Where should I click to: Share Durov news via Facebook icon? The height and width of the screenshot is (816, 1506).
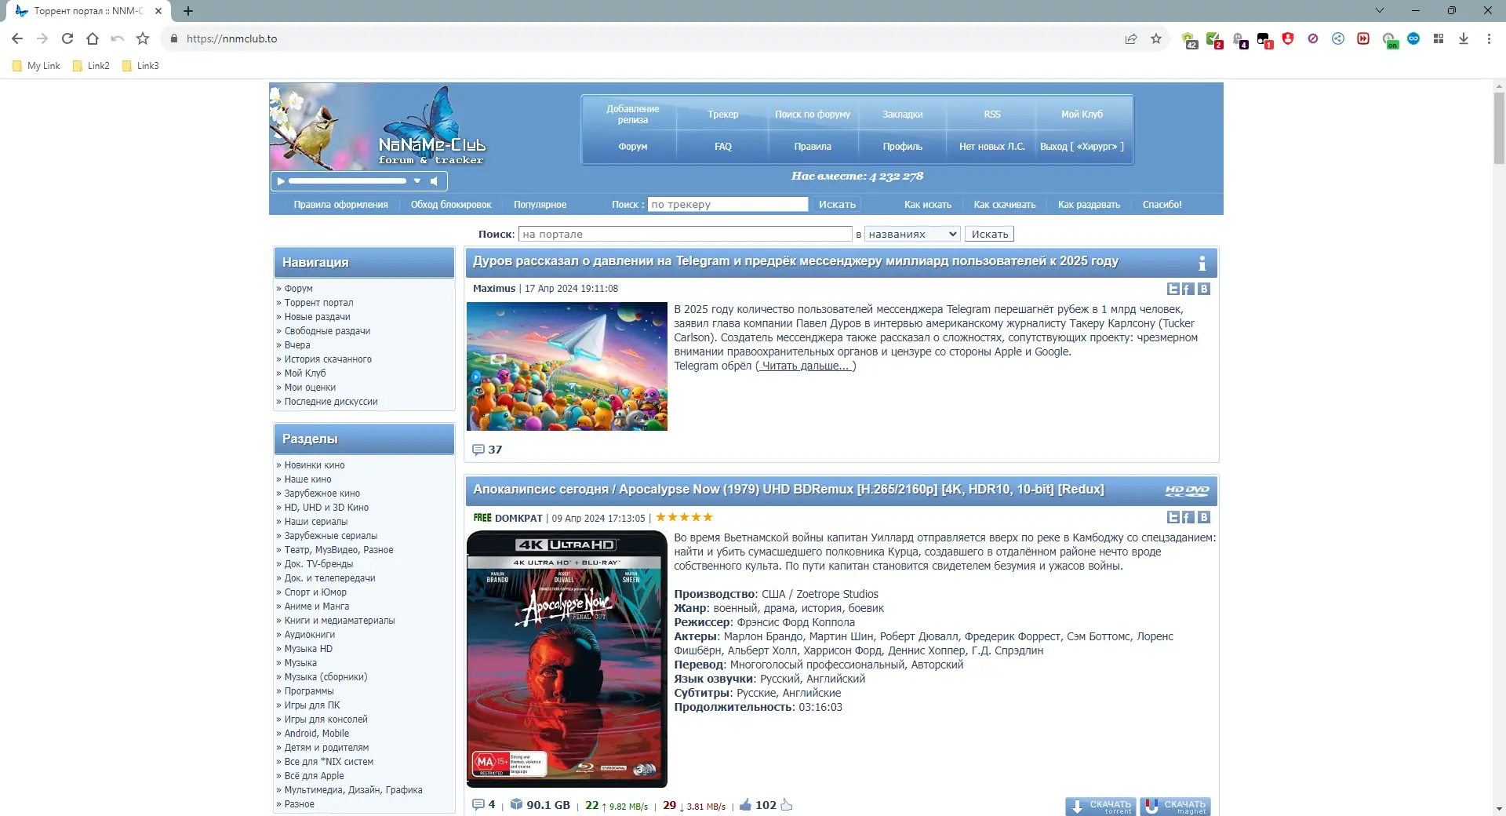[1188, 289]
